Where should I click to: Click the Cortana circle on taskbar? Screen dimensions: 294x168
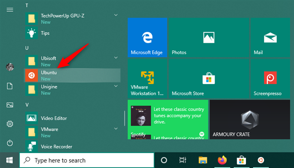(x=164, y=160)
